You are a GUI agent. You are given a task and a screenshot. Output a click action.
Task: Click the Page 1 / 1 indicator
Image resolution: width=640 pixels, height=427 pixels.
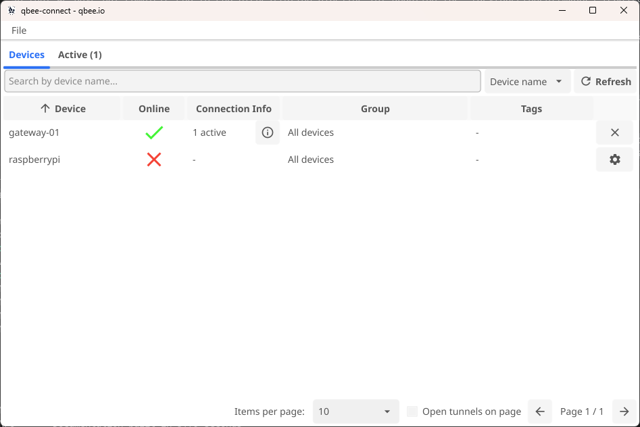[582, 411]
